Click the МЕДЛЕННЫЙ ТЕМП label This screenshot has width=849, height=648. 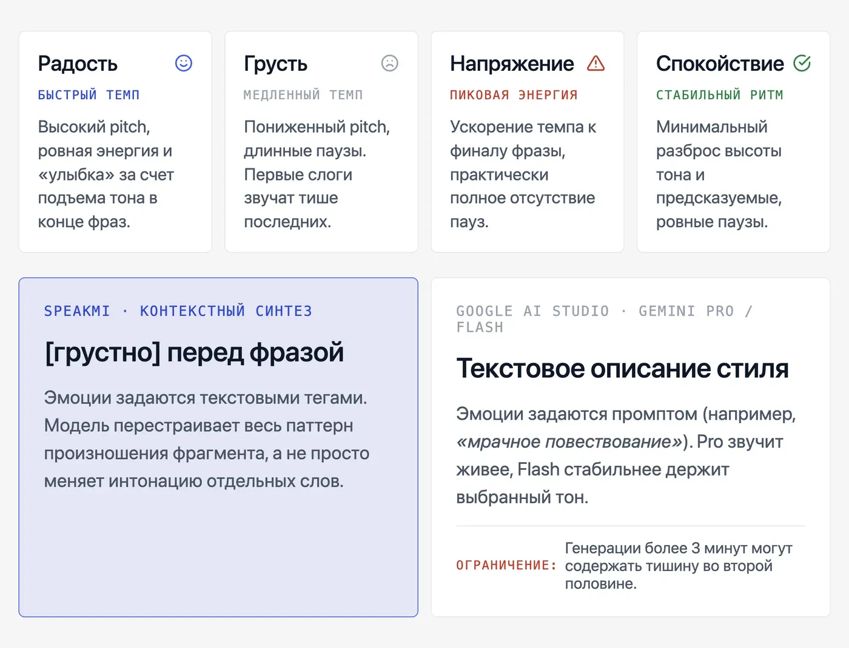pyautogui.click(x=303, y=95)
